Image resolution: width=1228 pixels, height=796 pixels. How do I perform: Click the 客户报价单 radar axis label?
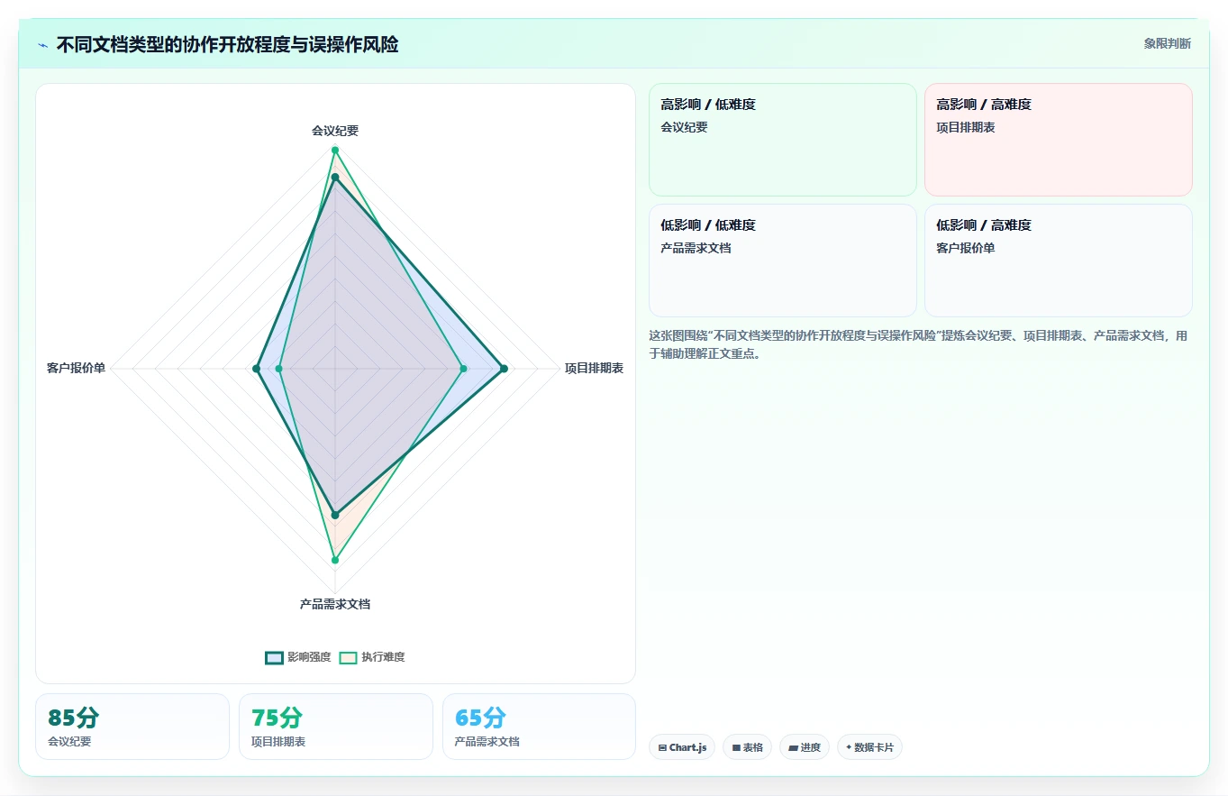tap(77, 369)
